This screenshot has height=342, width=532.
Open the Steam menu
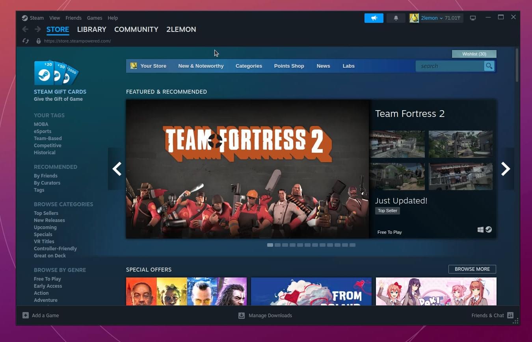(37, 18)
